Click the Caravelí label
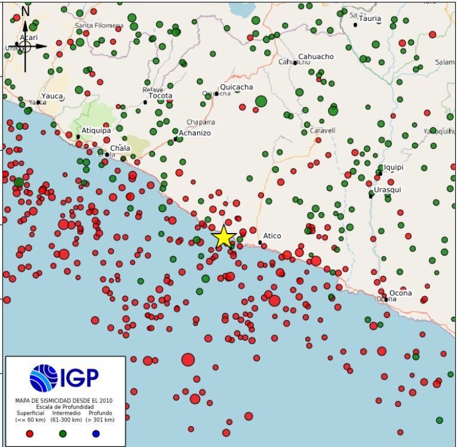The image size is (457, 447). point(323,130)
